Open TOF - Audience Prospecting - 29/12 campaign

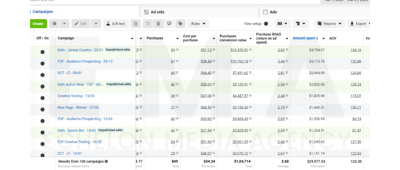click(x=85, y=61)
